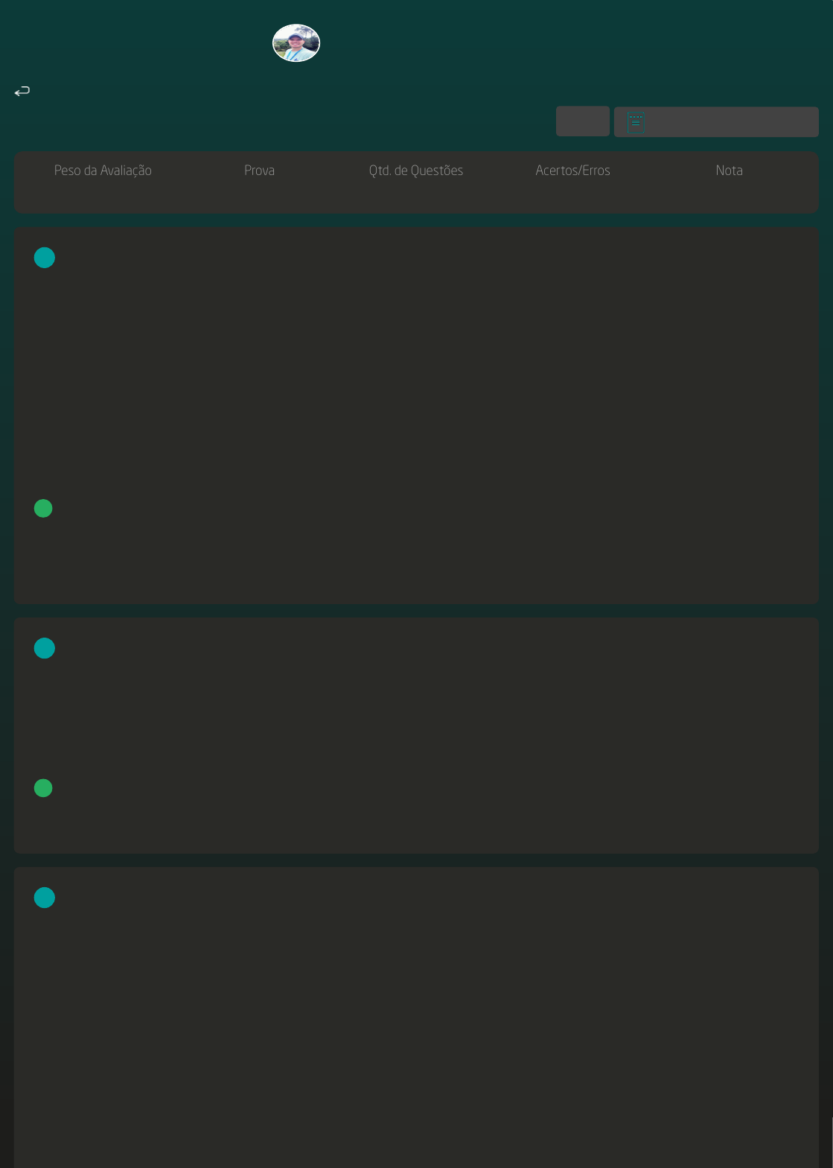The height and width of the screenshot is (1168, 833).
Task: Click the back arrow icon
Action: pyautogui.click(x=22, y=92)
